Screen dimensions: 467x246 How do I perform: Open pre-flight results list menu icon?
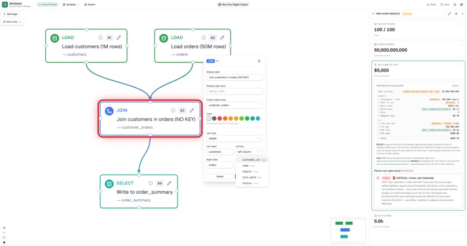[x=456, y=14]
